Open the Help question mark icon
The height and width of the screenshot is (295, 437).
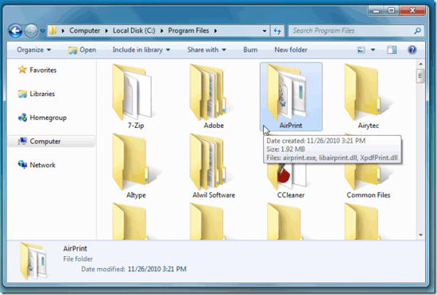(412, 50)
